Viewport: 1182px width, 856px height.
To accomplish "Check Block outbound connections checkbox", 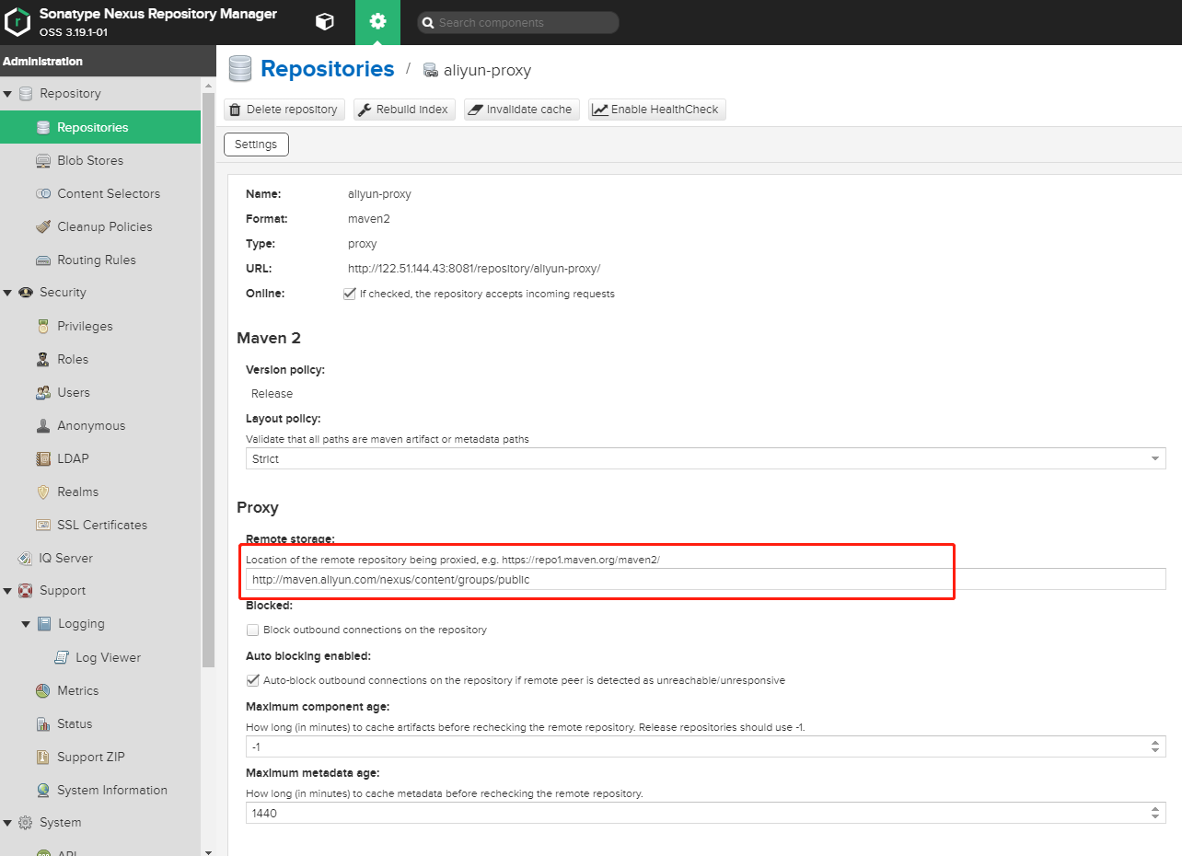I will click(x=252, y=630).
